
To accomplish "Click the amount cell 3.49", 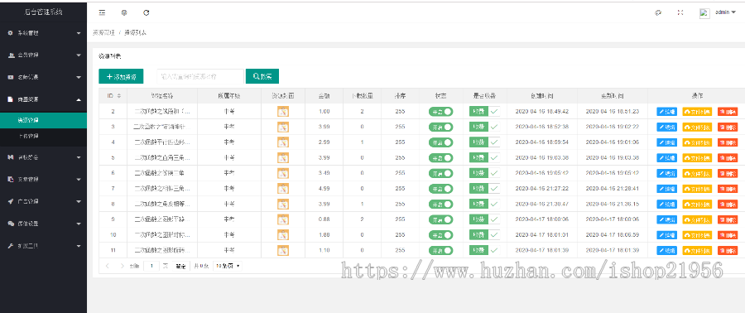I will (324, 173).
